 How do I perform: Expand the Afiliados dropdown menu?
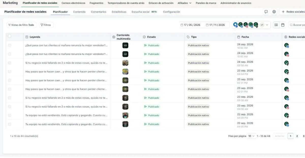coord(185,3)
